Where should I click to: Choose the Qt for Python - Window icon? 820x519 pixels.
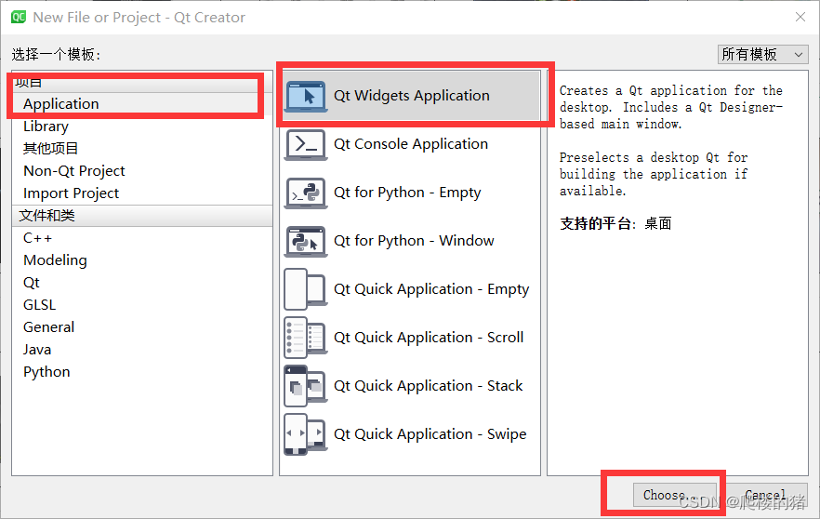click(306, 241)
